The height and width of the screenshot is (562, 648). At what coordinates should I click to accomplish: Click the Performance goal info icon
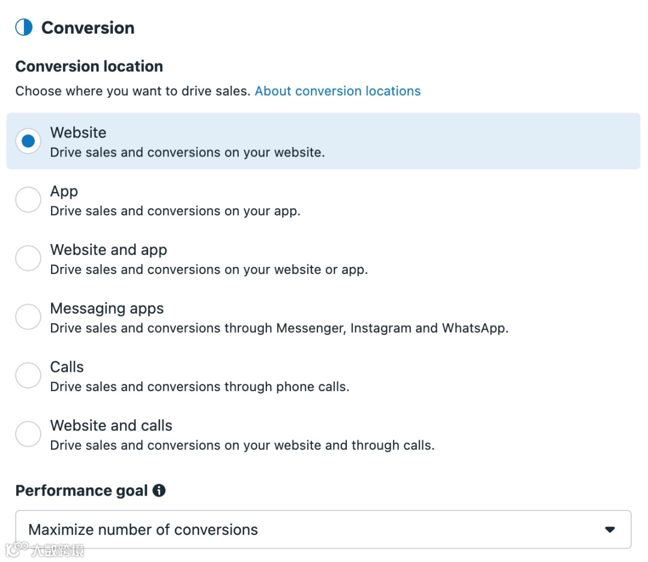(159, 491)
